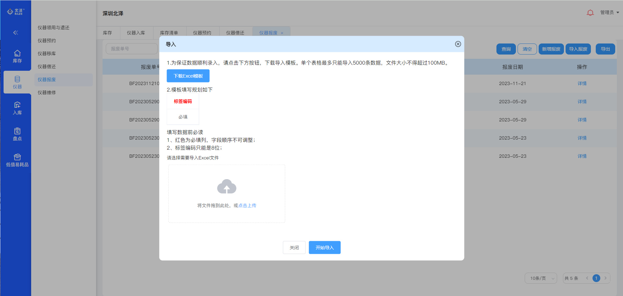Click the cloud upload icon
The width and height of the screenshot is (623, 296).
[x=226, y=187]
